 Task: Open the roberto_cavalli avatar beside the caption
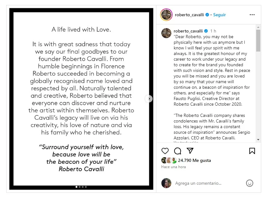tap(166, 33)
